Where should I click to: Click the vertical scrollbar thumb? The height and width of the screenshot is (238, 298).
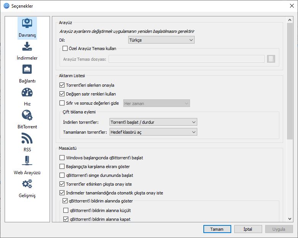pos(290,81)
